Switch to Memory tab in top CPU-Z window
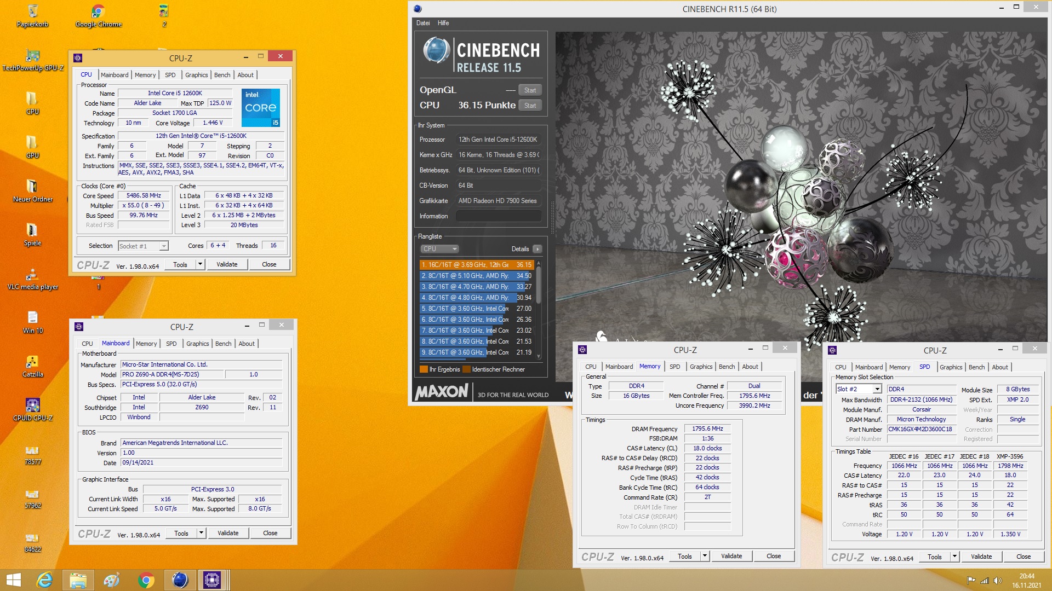The image size is (1052, 591). pyautogui.click(x=145, y=75)
